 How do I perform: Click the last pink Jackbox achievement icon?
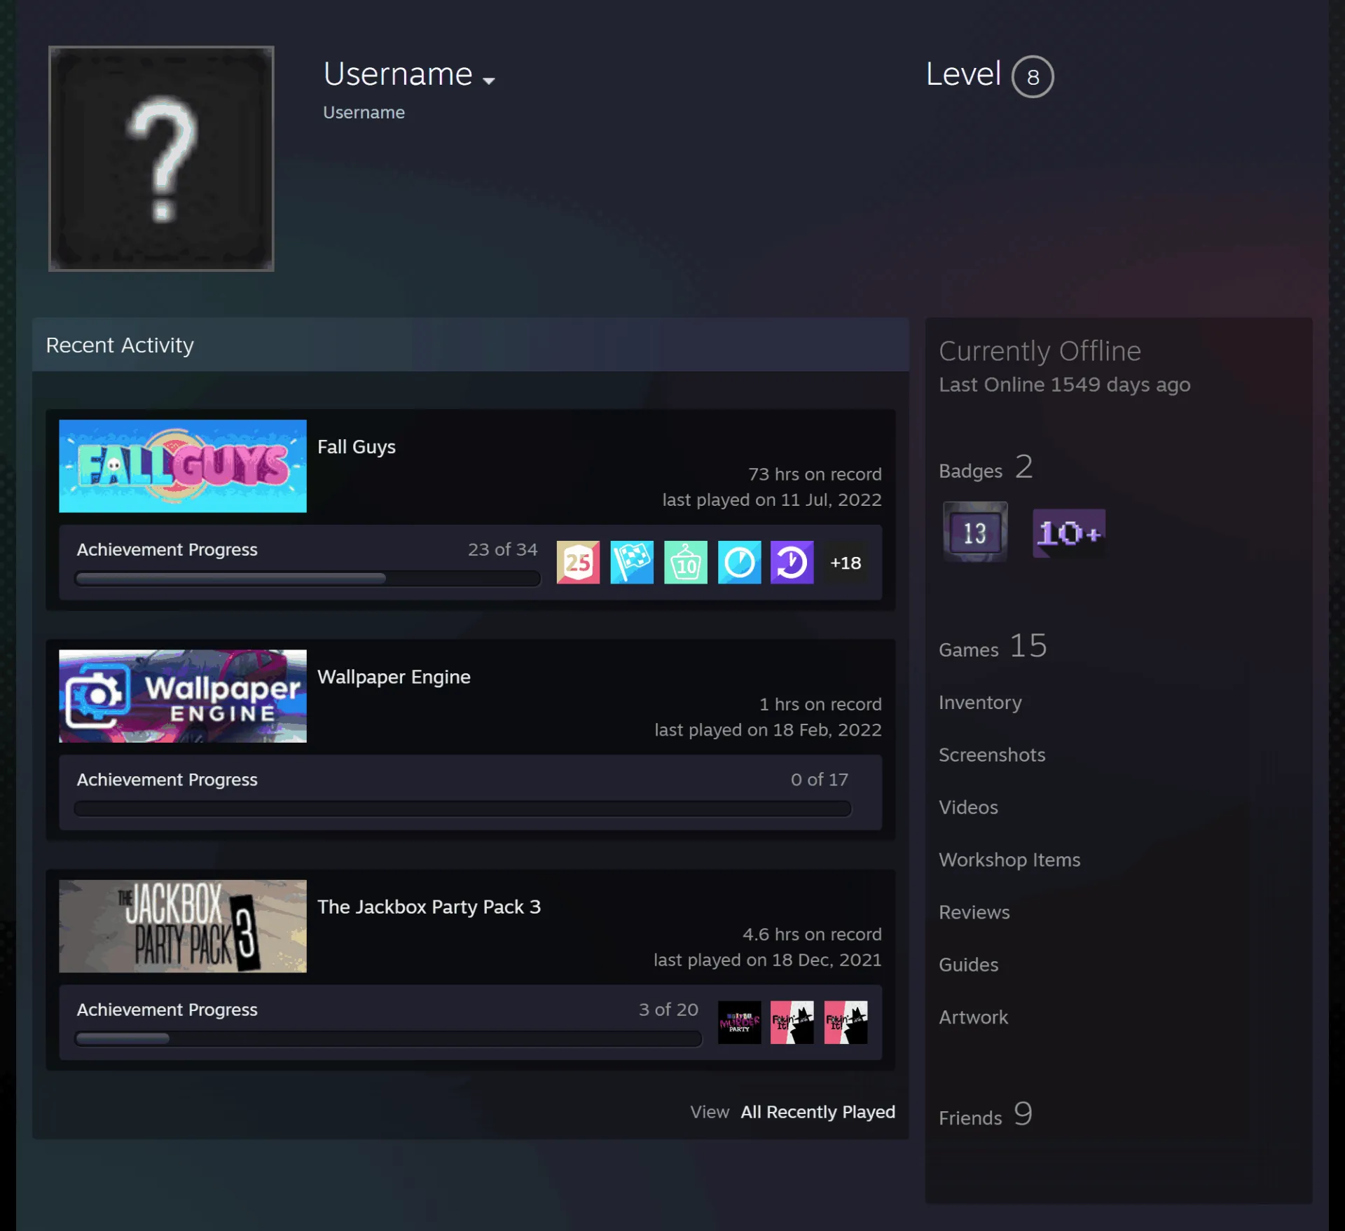(x=846, y=1022)
